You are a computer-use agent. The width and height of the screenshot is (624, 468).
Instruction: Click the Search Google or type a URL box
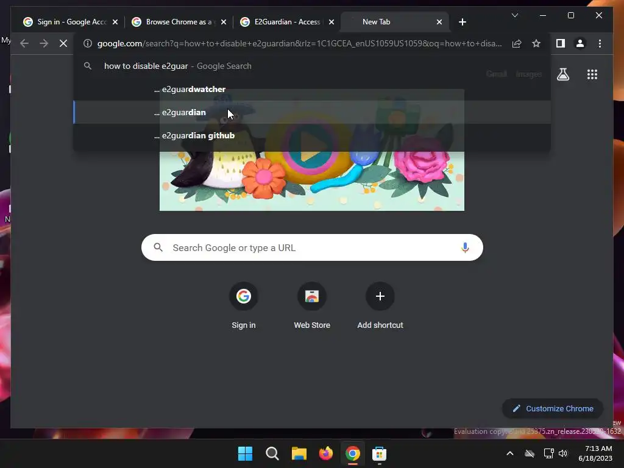pyautogui.click(x=312, y=247)
